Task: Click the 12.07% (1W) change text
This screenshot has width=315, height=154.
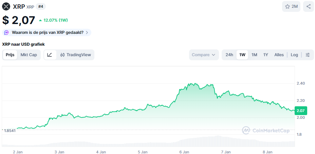Action: [56, 20]
